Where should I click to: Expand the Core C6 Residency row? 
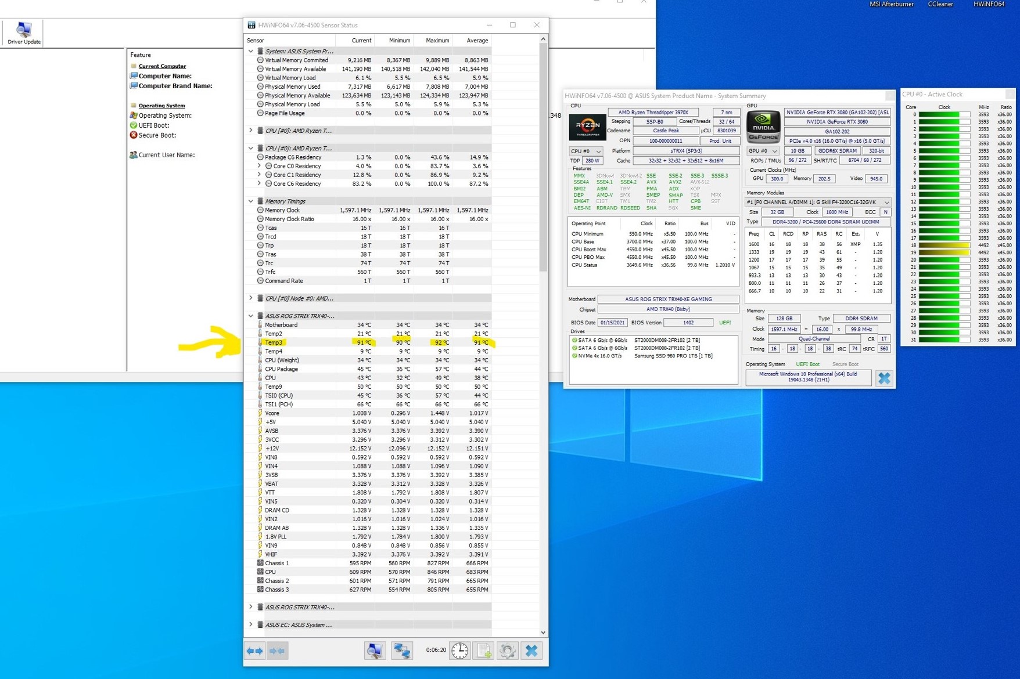click(259, 183)
